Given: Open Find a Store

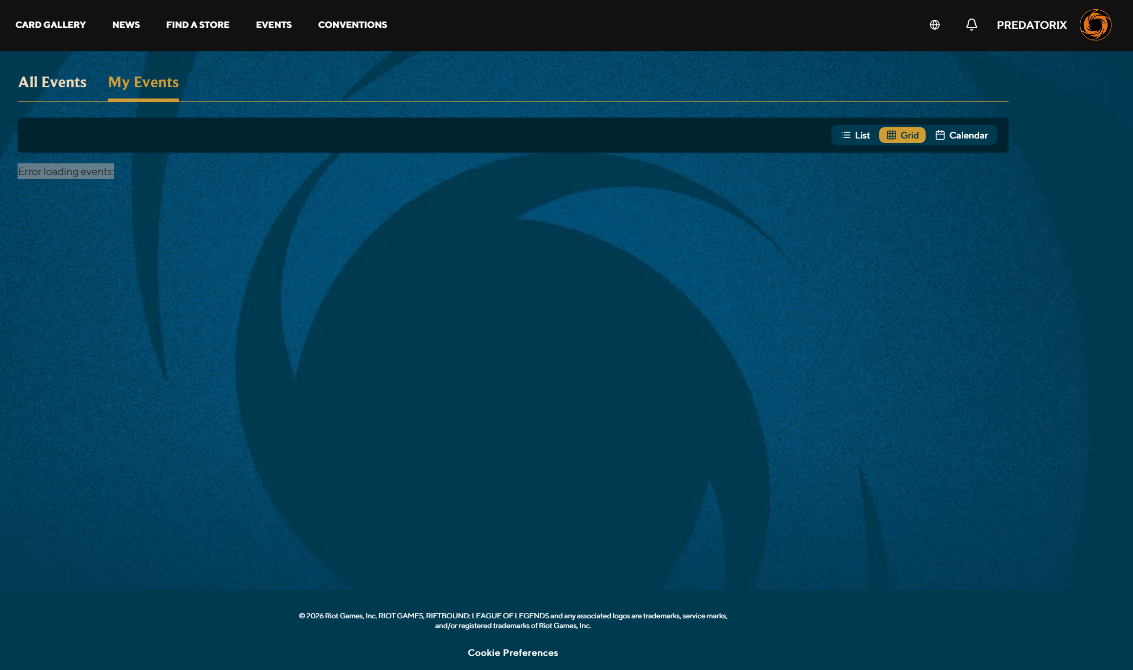Looking at the screenshot, I should pyautogui.click(x=198, y=25).
